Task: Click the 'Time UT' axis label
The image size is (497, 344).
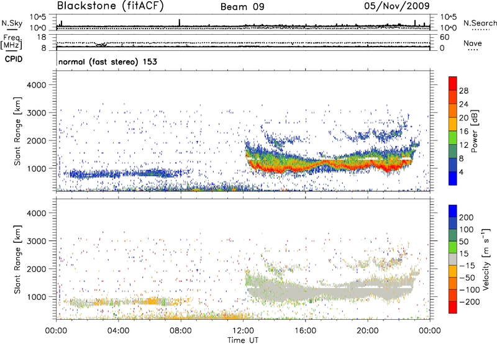Action: [243, 340]
